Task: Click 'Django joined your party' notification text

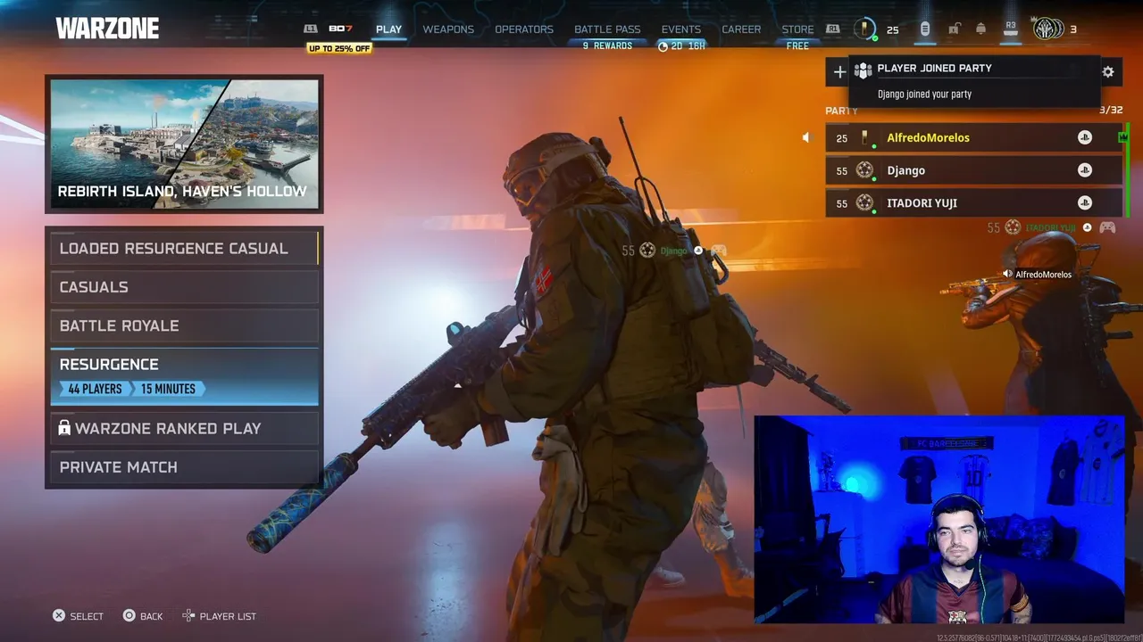Action: click(x=924, y=94)
